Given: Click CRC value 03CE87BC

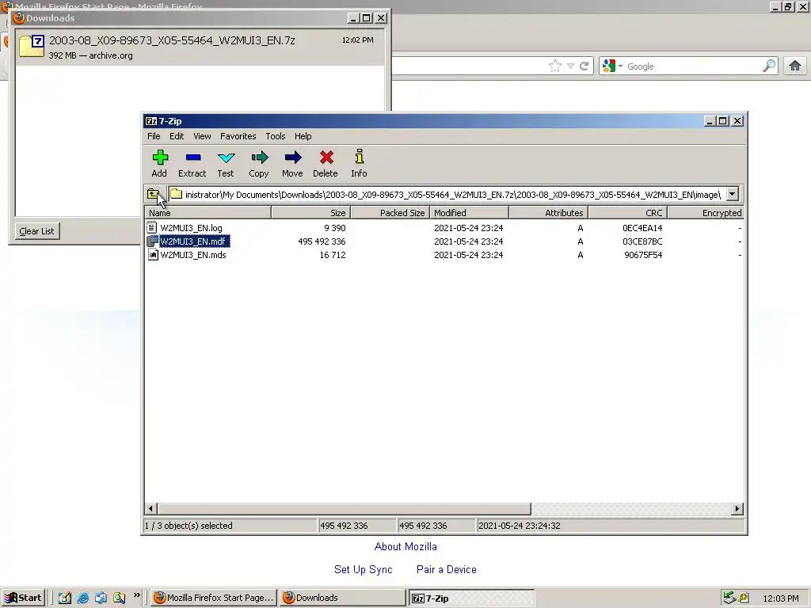Looking at the screenshot, I should tap(642, 241).
